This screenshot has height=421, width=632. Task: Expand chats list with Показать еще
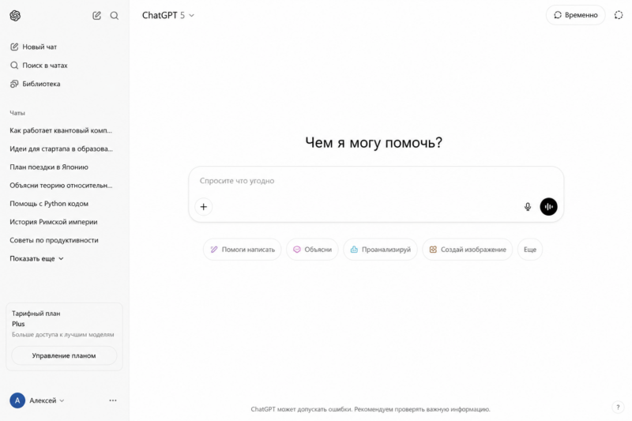(36, 258)
